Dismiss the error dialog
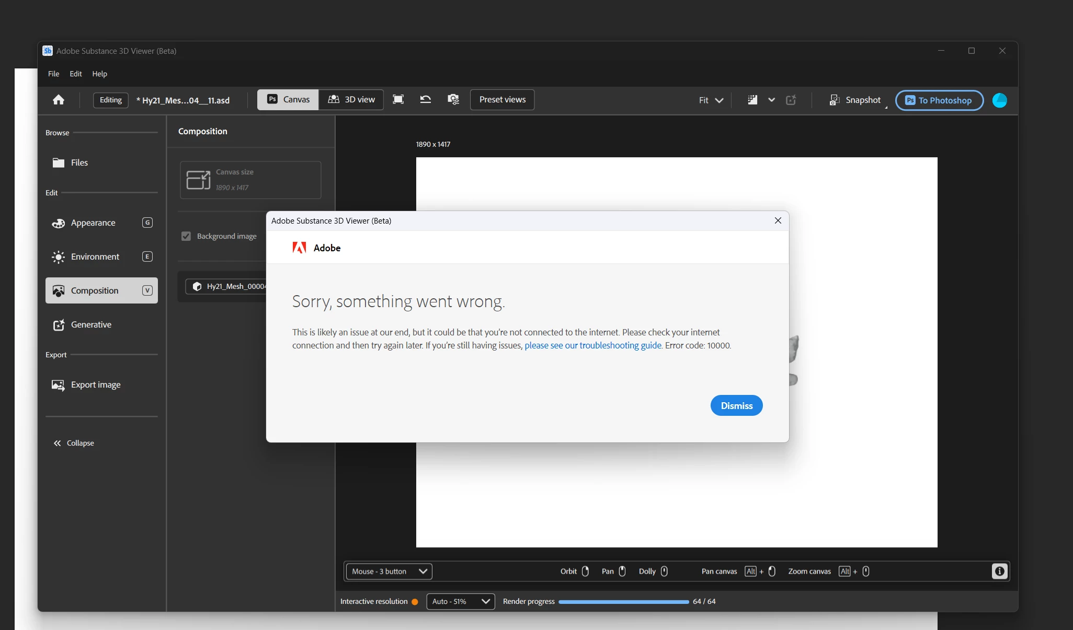1073x630 pixels. pos(736,405)
